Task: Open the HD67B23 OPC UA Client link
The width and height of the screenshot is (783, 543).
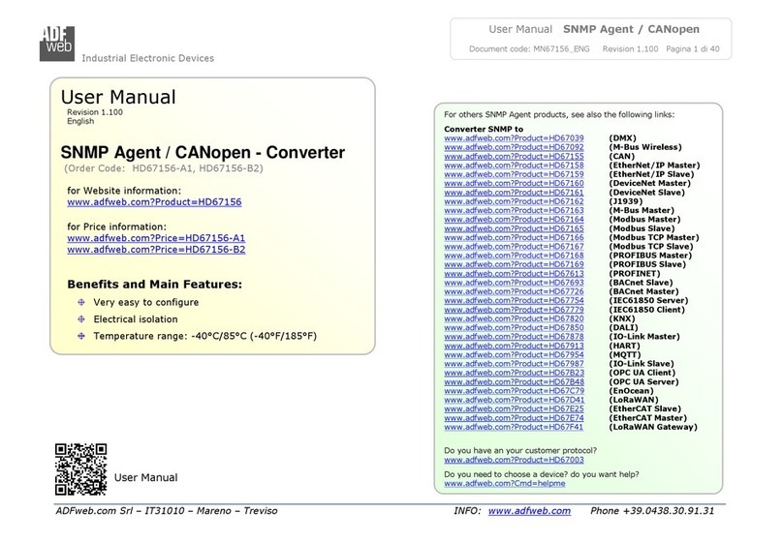Action: (514, 373)
